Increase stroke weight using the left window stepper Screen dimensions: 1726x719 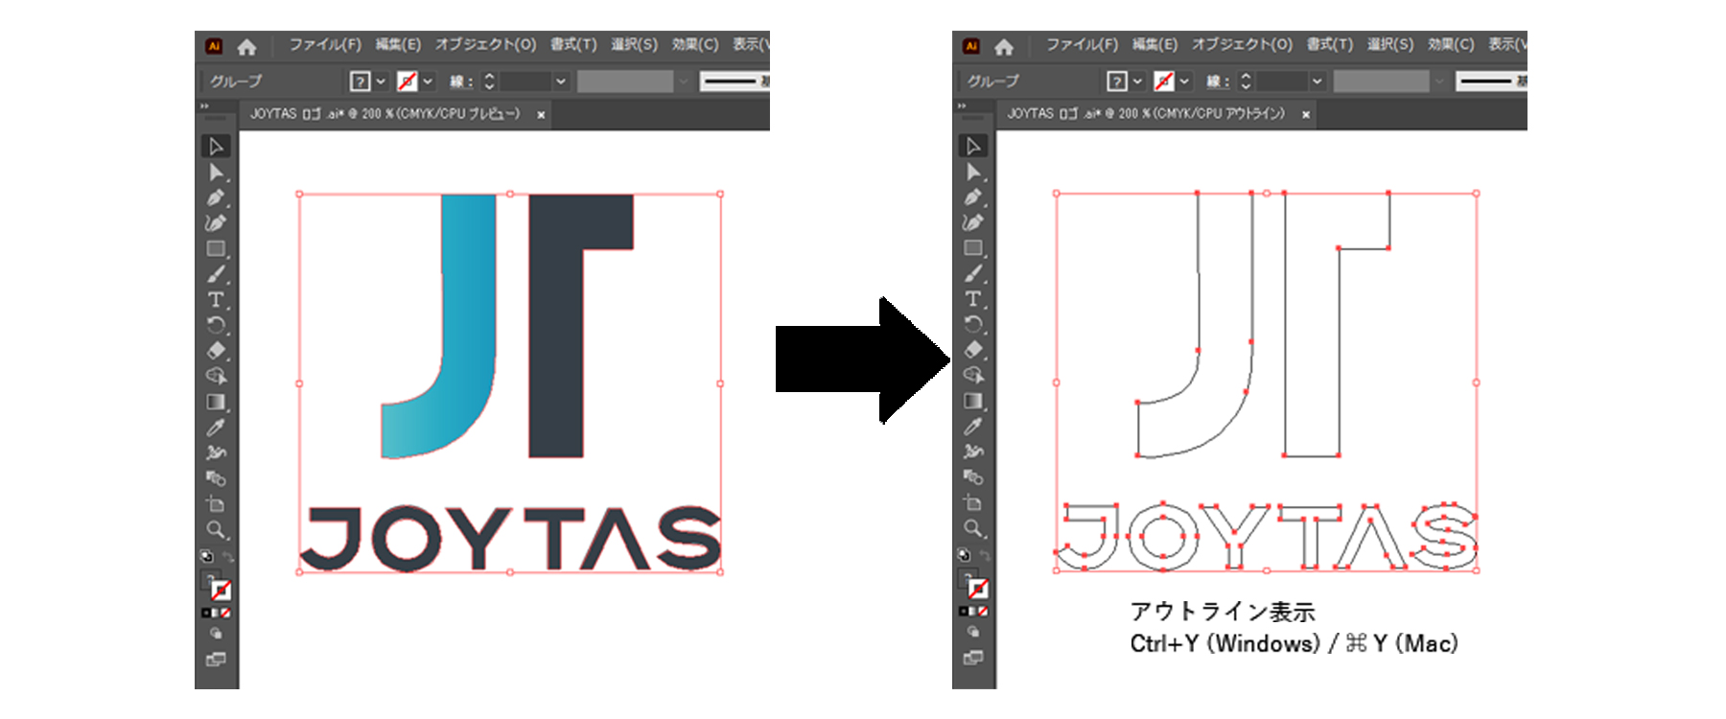coord(489,77)
